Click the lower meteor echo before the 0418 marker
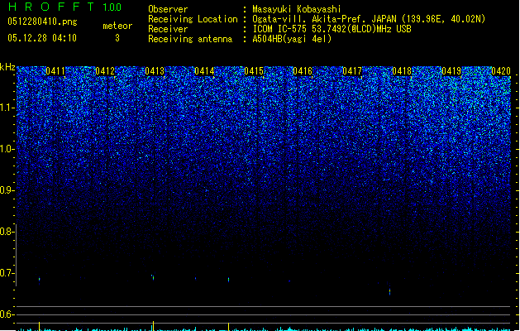The height and width of the screenshot is (331, 520). tap(389, 291)
